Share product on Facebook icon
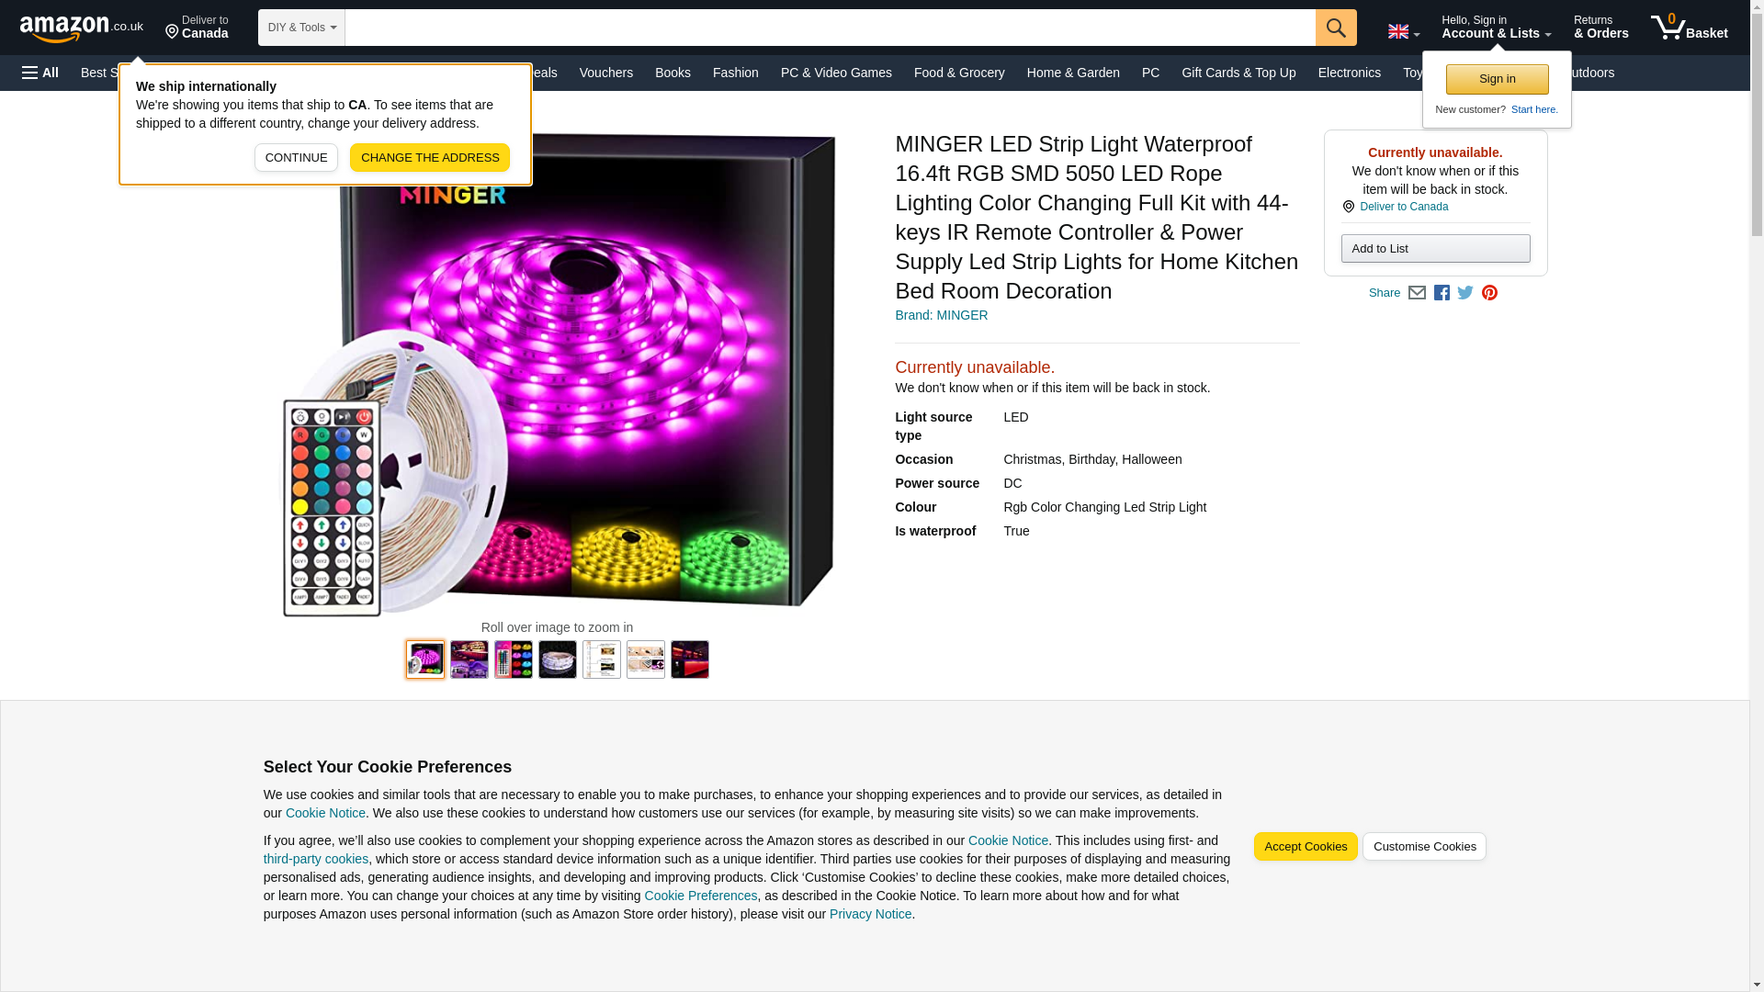The width and height of the screenshot is (1764, 992). click(x=1442, y=293)
